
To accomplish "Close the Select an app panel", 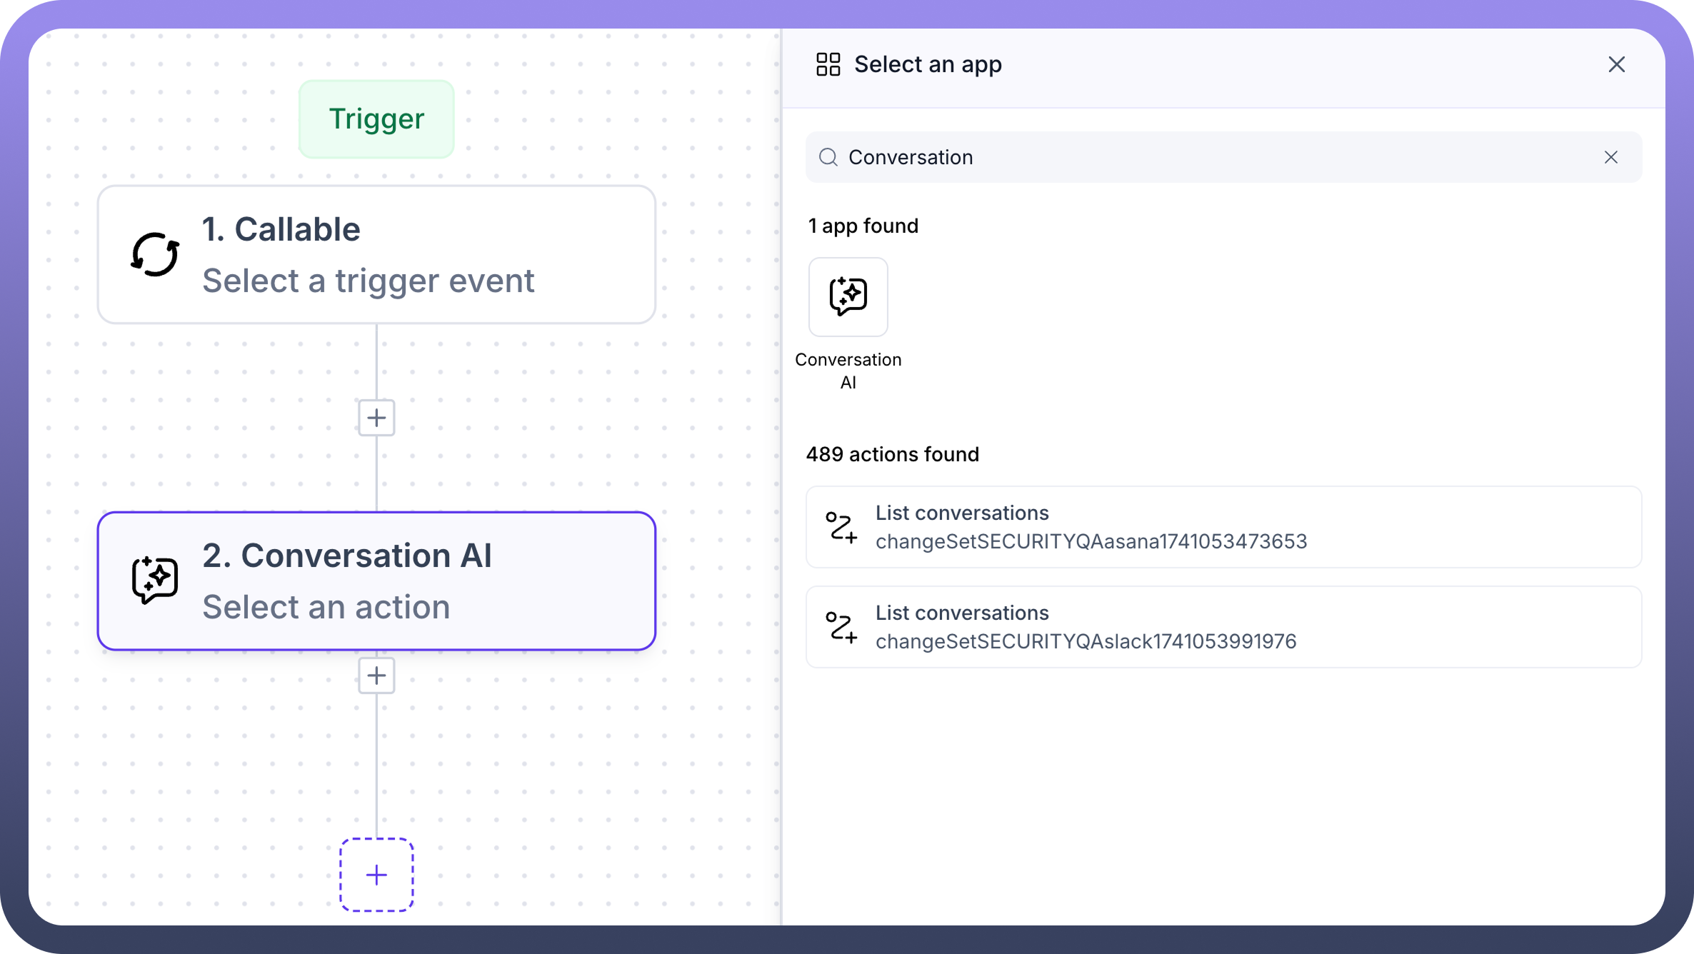I will coord(1616,64).
